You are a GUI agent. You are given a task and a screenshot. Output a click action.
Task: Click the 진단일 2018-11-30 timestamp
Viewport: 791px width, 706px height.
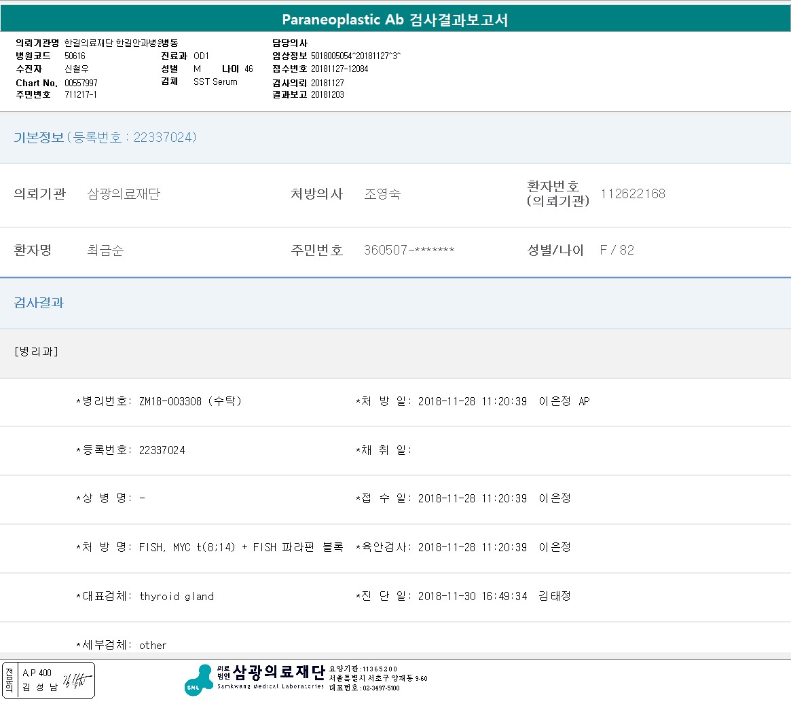[473, 596]
